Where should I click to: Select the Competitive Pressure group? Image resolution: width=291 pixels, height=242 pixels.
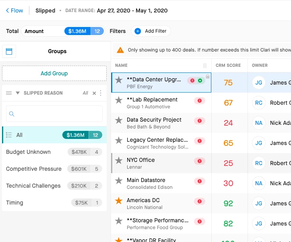pos(54,169)
